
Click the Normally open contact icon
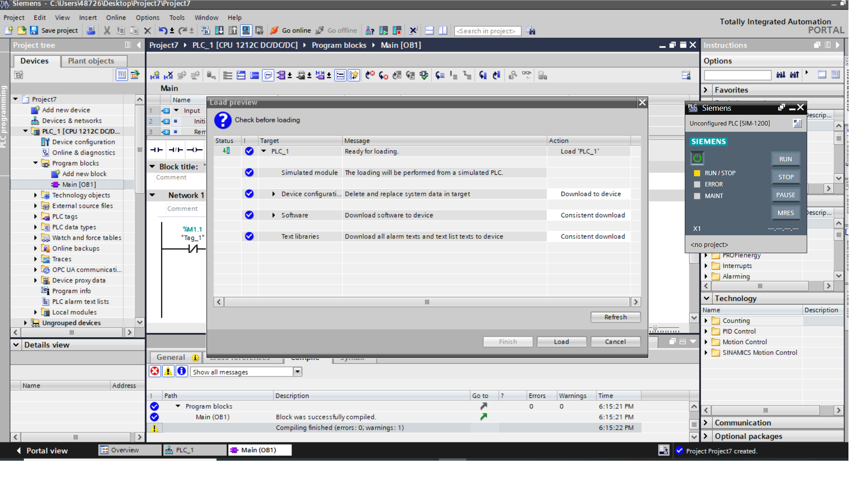[x=157, y=150]
